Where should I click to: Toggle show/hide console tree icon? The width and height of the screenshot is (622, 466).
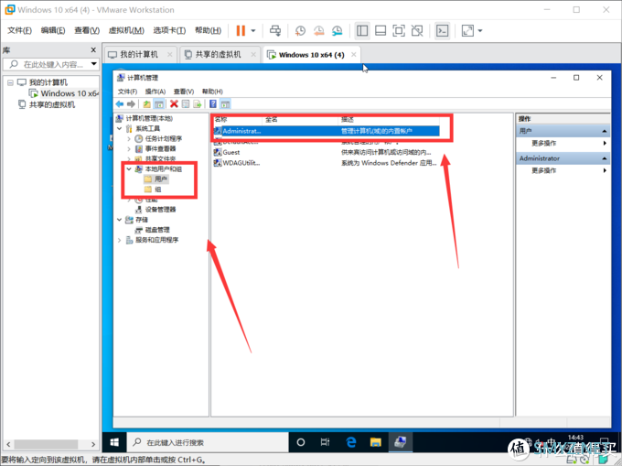point(158,104)
